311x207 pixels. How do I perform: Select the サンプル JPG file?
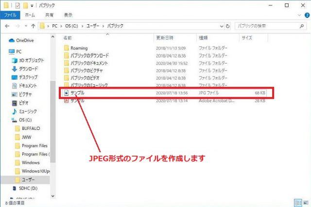click(77, 92)
